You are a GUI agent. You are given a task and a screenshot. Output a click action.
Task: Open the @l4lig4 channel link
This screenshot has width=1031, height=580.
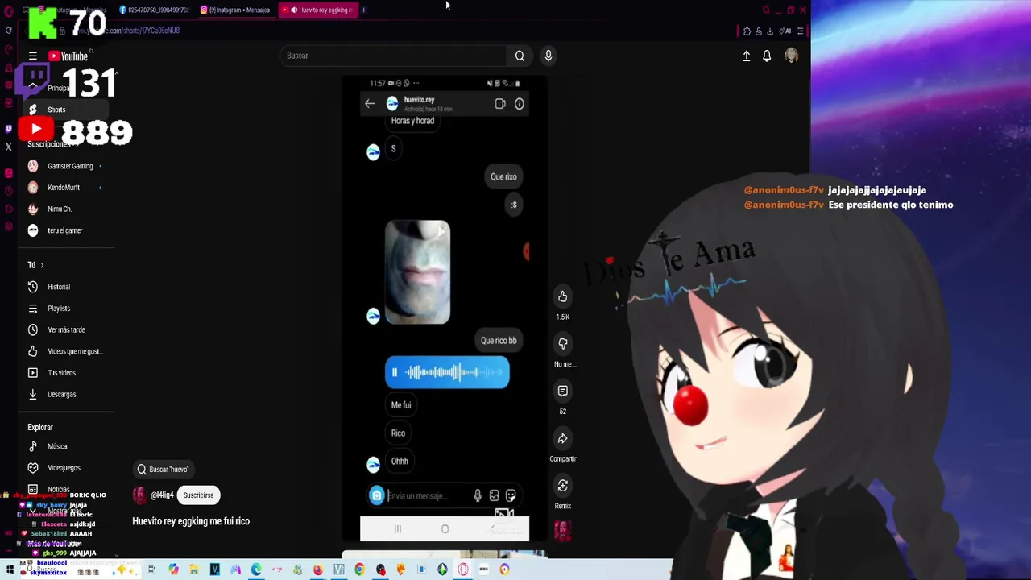tap(162, 495)
